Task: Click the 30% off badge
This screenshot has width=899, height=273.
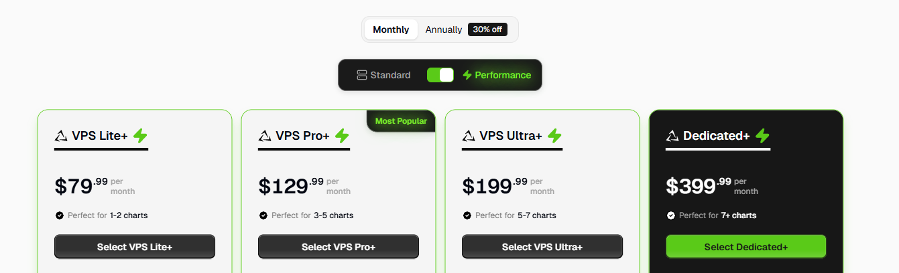Action: click(487, 29)
